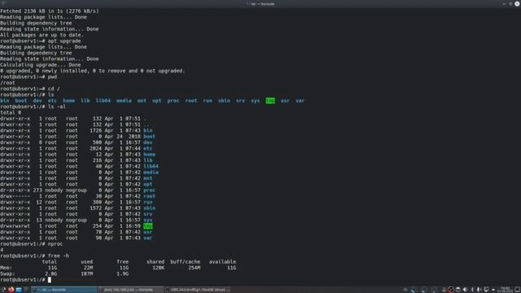
Task: Open the file manager taskbar icon
Action: coord(19,290)
